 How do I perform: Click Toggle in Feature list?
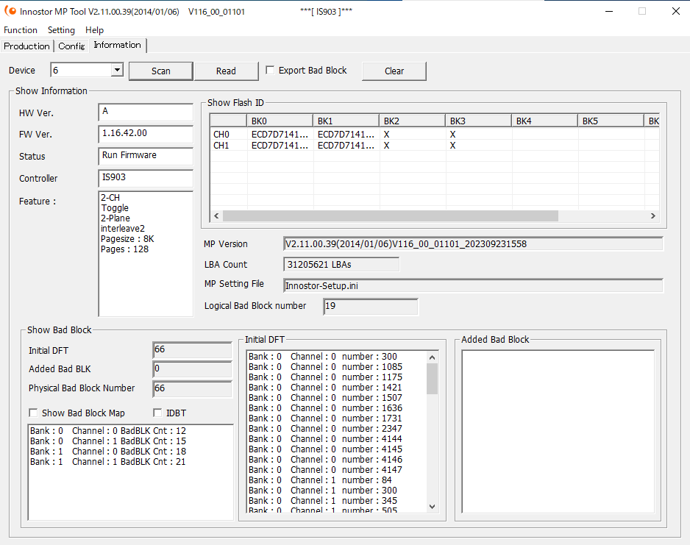(115, 208)
